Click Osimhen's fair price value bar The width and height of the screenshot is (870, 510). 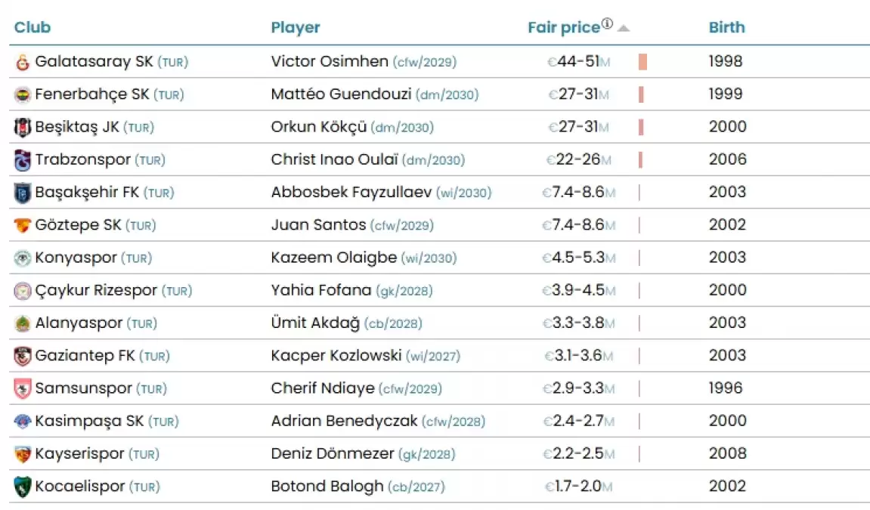coord(642,62)
